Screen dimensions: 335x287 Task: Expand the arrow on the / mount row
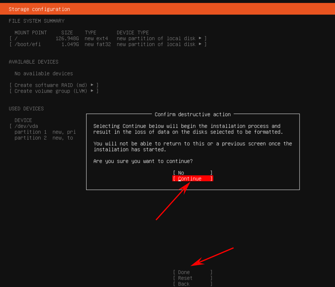click(x=200, y=38)
